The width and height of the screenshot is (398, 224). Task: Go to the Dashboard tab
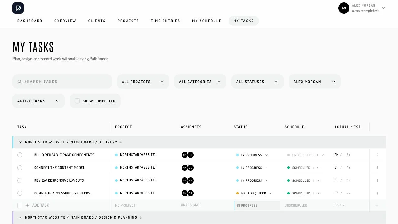coord(30,21)
